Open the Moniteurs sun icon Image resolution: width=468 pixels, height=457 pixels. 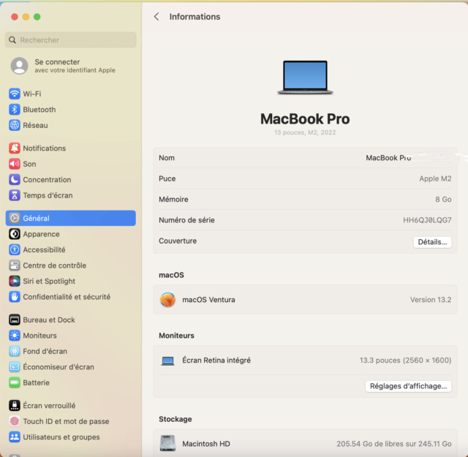pos(15,336)
